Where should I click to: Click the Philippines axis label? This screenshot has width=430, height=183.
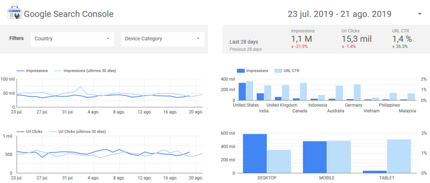point(389,105)
